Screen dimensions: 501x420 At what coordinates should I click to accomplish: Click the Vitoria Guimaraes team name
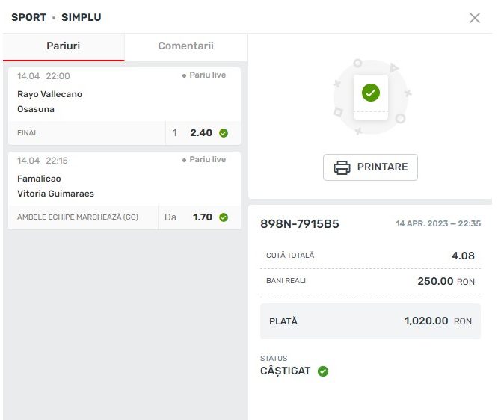point(55,194)
